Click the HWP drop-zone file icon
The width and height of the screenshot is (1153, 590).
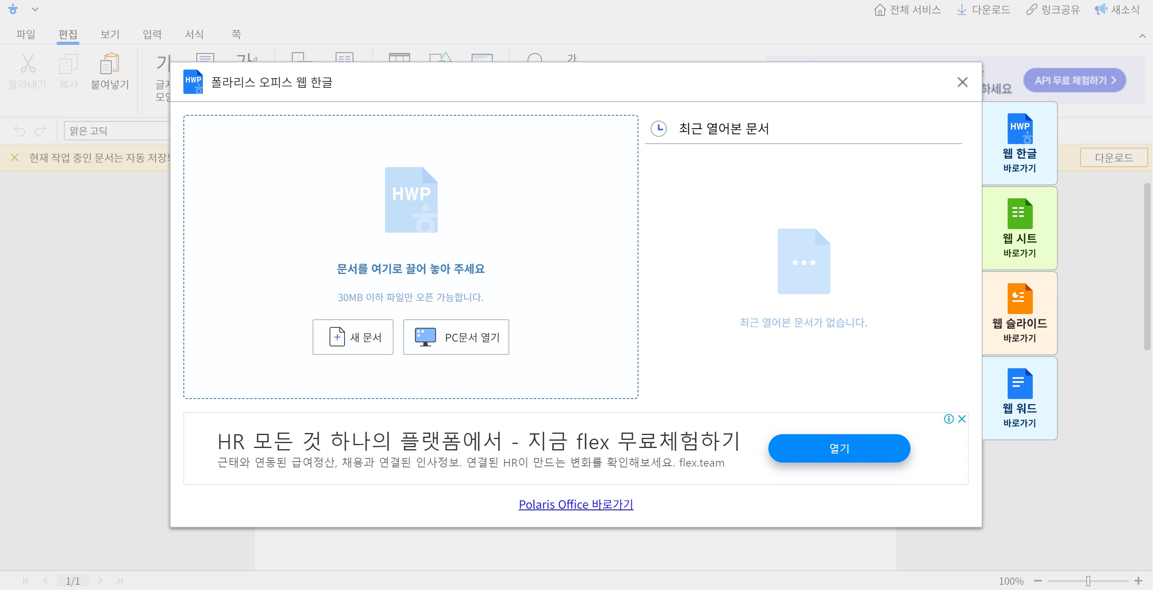tap(411, 199)
